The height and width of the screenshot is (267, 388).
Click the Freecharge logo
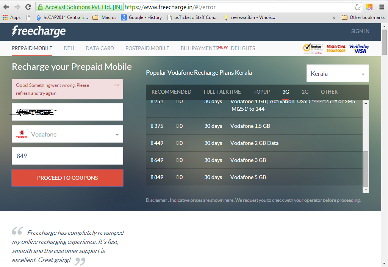pos(39,31)
